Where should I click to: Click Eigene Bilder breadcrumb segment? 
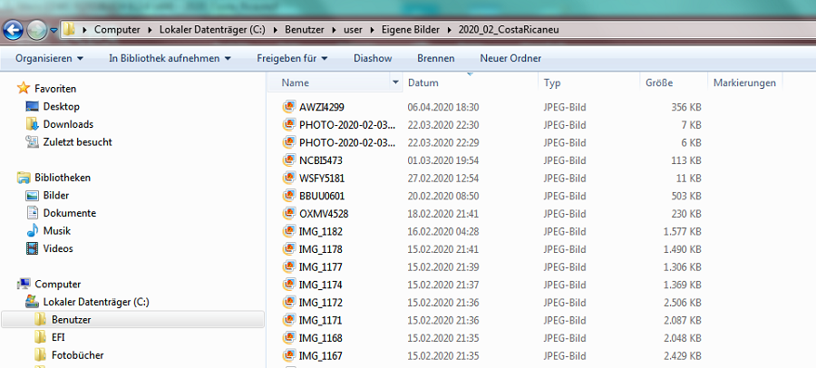[411, 30]
